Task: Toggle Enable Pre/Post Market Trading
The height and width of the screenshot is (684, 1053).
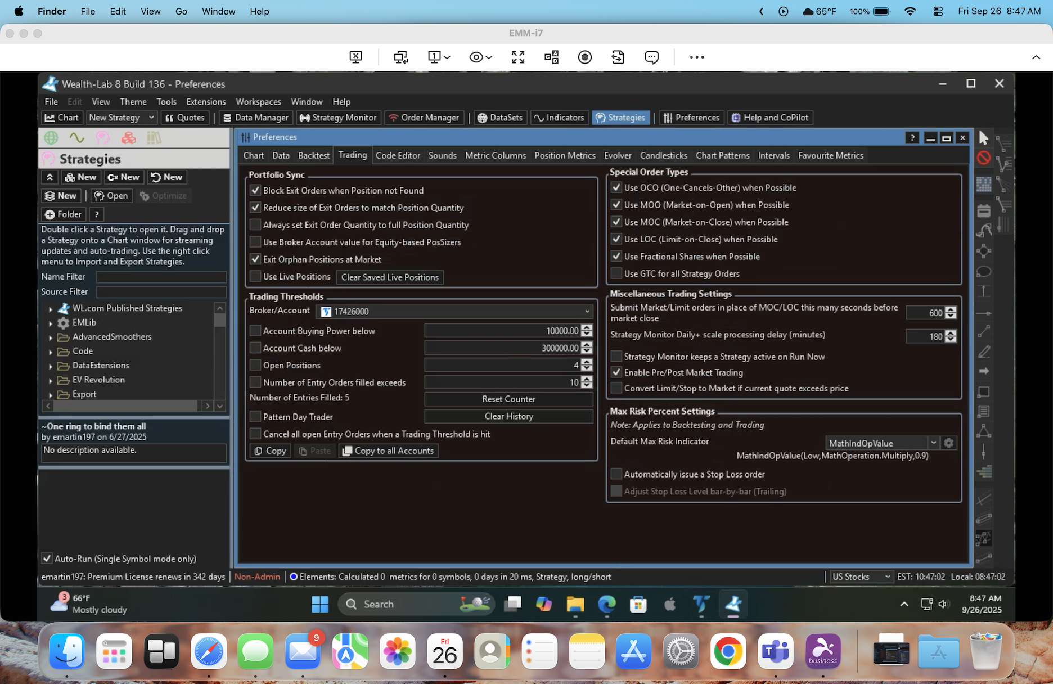Action: pos(616,372)
